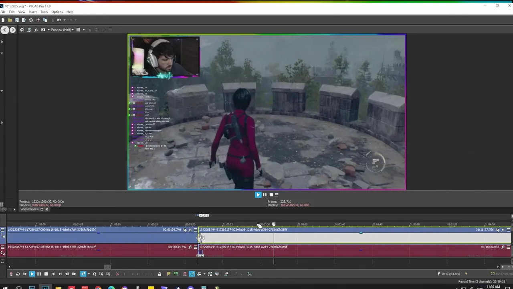Open the Undo history dropdown arrow
The width and height of the screenshot is (513, 289).
tap(64, 20)
